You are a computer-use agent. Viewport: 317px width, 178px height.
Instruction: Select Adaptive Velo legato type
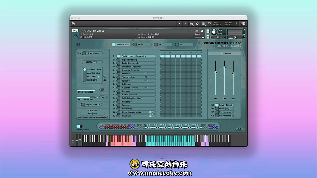(x=93, y=73)
